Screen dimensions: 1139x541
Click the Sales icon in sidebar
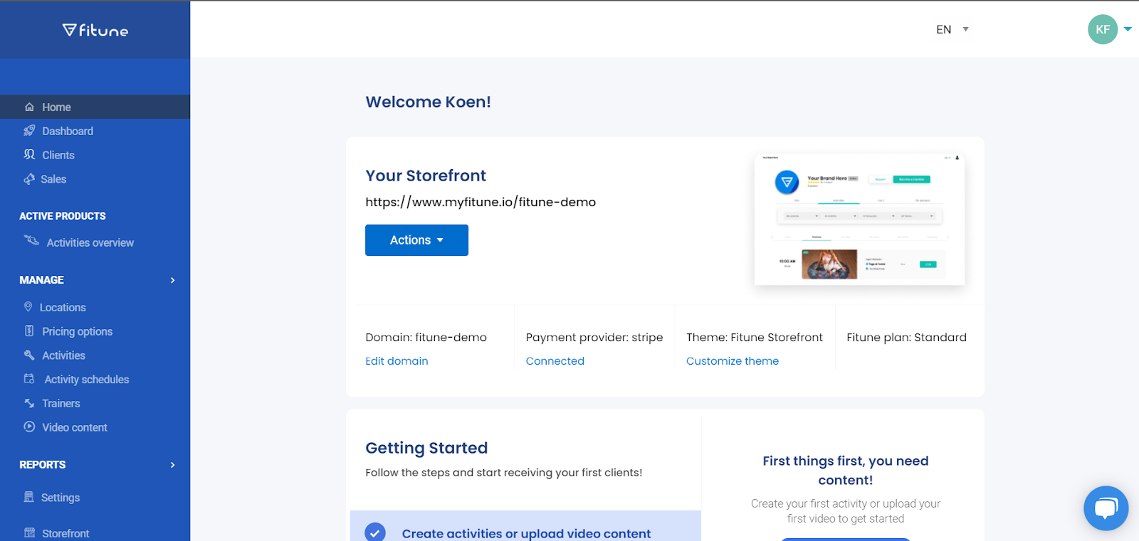point(29,179)
